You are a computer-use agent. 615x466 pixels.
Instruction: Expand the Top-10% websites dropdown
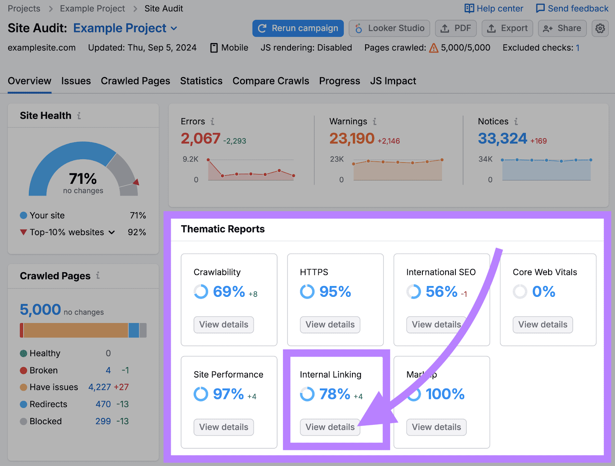point(112,232)
